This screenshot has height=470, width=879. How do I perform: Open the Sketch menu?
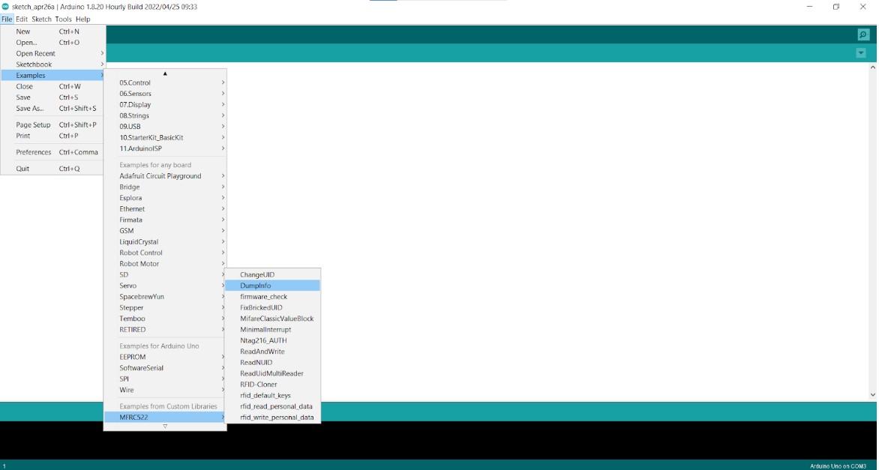(41, 19)
